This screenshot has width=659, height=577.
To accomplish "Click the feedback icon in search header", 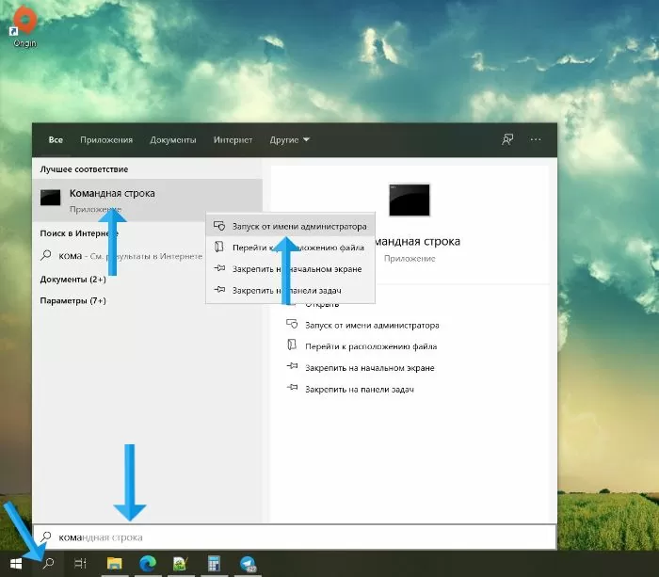I will 507,140.
